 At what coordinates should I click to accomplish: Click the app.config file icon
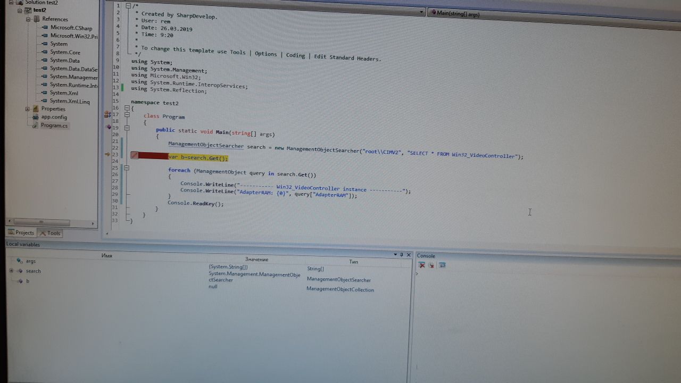pos(35,117)
